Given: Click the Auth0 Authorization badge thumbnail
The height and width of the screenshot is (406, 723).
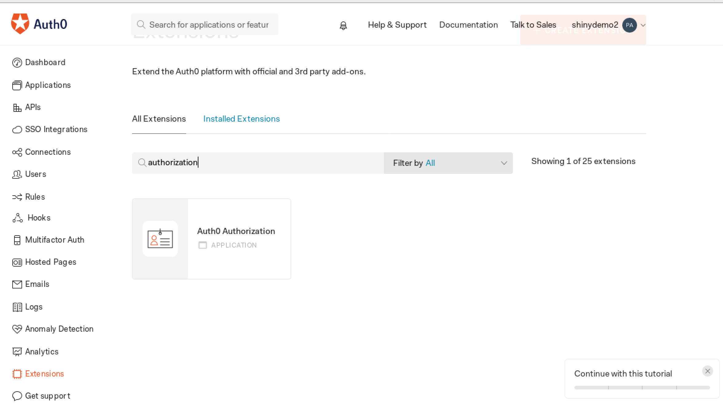Looking at the screenshot, I should 160,239.
